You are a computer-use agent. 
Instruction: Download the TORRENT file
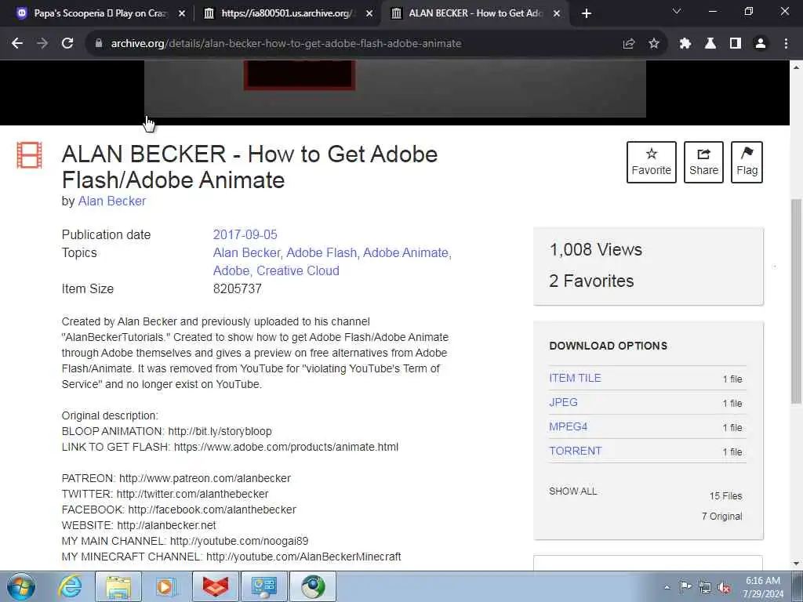tap(575, 451)
